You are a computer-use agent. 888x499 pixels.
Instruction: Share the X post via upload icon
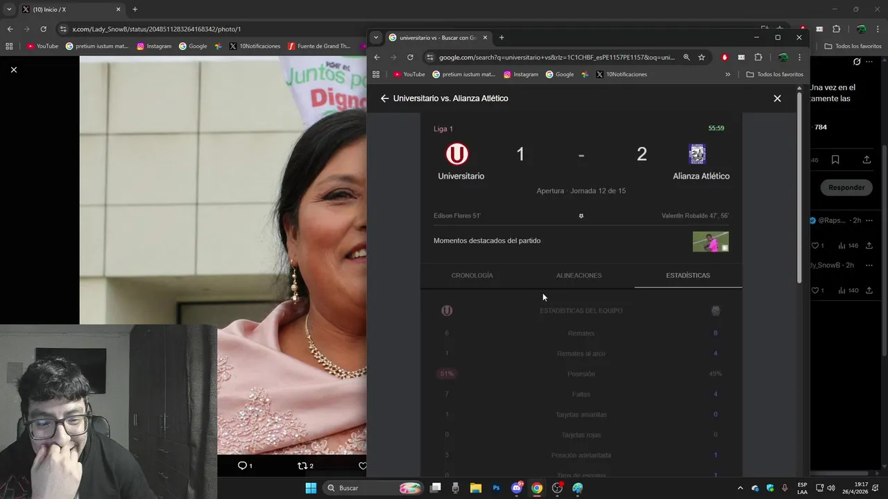point(866,159)
